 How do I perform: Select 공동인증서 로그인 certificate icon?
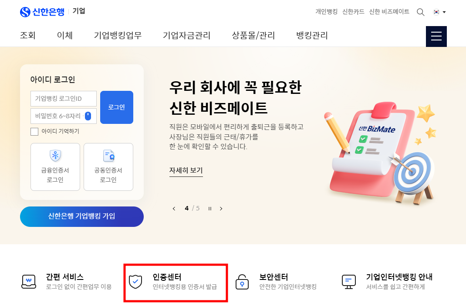point(108,155)
